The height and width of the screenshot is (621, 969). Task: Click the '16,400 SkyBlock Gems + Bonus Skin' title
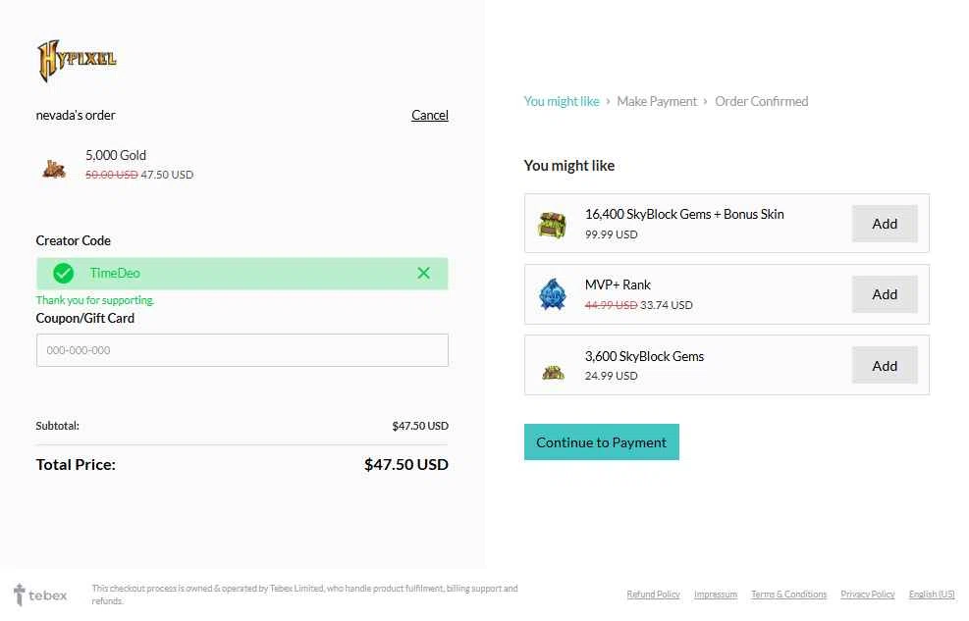point(684,214)
